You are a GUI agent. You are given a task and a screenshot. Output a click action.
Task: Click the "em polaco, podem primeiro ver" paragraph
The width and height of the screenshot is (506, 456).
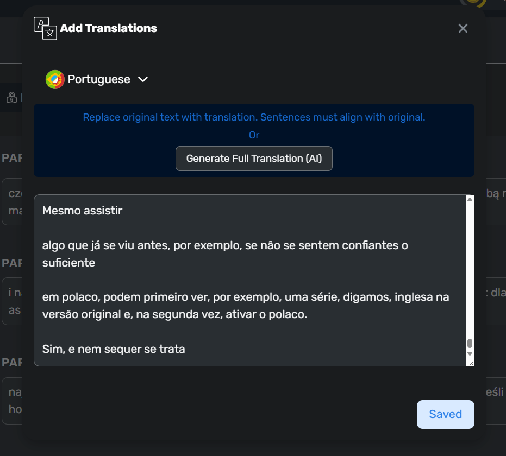[x=246, y=306]
